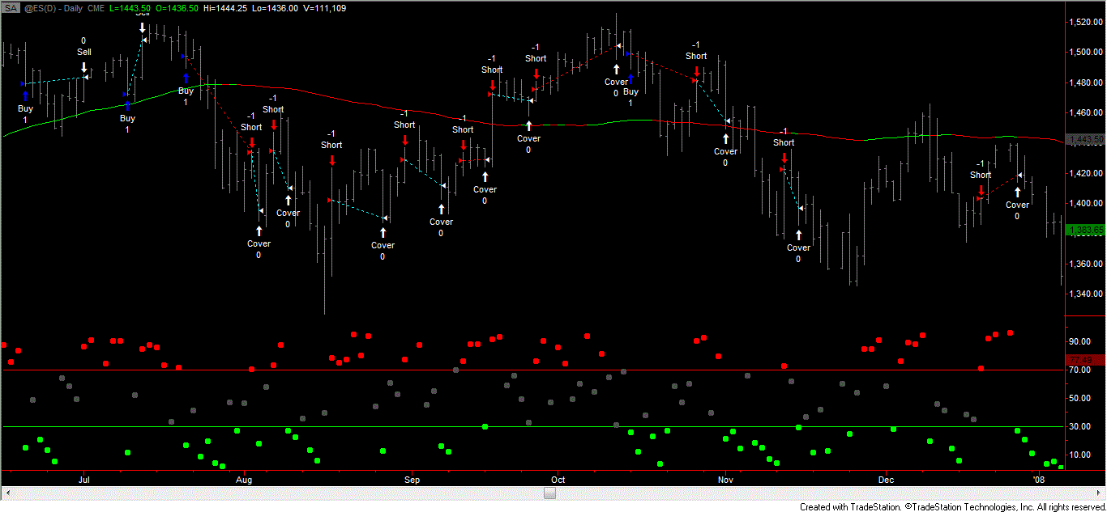Click the 1,460.00 price axis label

click(1086, 113)
